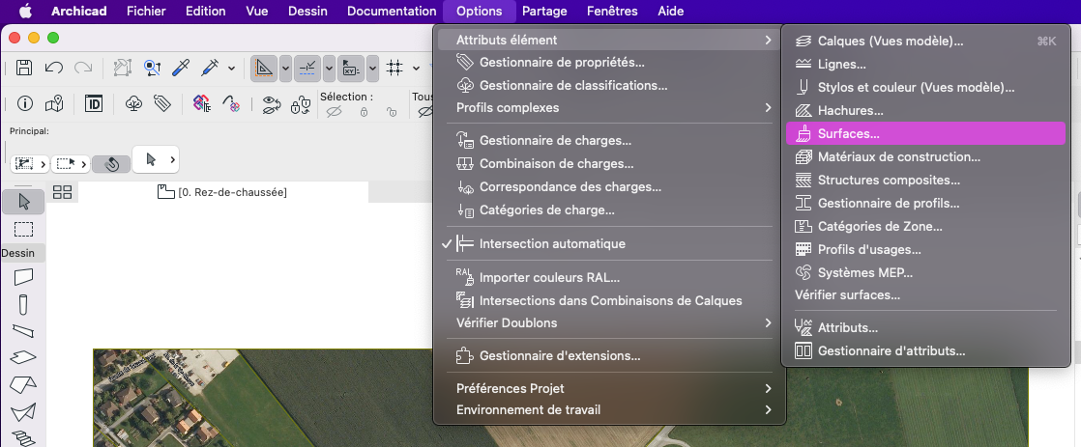Viewport: 1081px width, 447px height.
Task: Open the Documentation menu
Action: click(392, 11)
